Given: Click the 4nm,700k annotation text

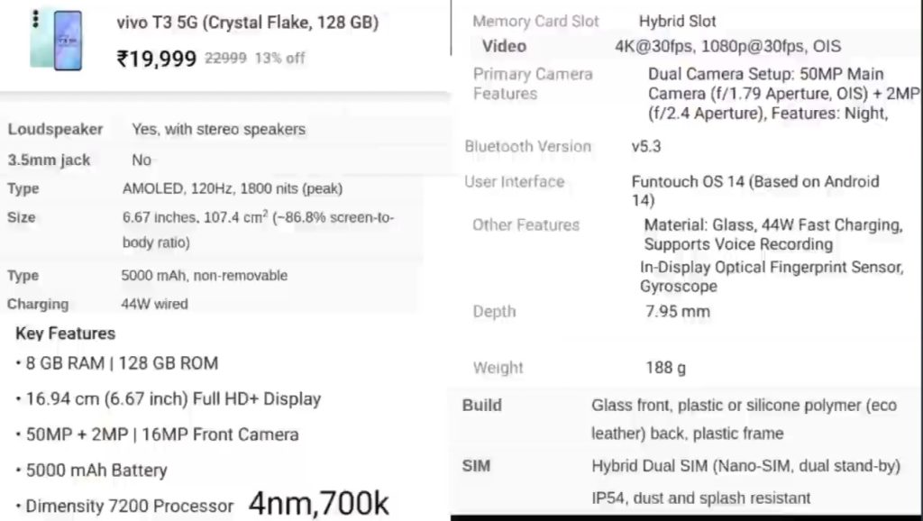Looking at the screenshot, I should click(x=318, y=503).
